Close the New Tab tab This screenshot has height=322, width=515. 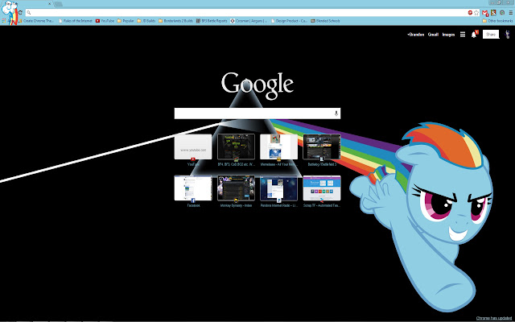click(x=49, y=4)
